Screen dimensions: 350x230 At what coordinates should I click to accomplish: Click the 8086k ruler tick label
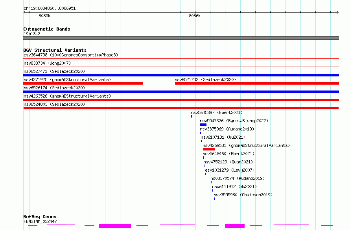[195, 16]
